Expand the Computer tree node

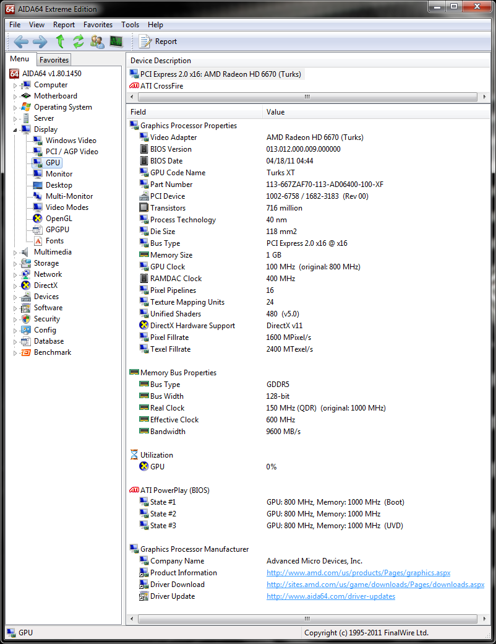pos(15,85)
